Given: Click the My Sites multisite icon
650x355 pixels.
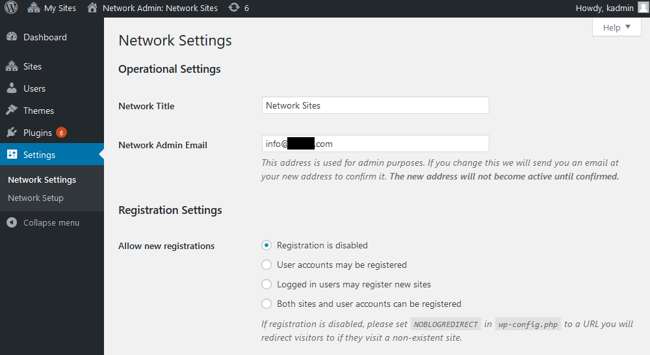Looking at the screenshot, I should pyautogui.click(x=34, y=8).
